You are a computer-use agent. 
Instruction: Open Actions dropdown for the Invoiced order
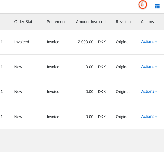pyautogui.click(x=149, y=42)
